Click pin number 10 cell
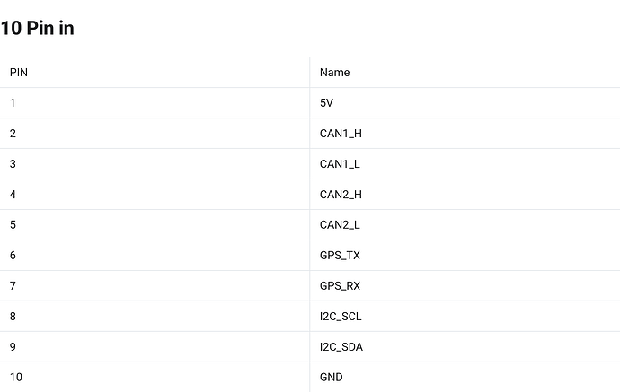The width and height of the screenshot is (620, 392). (16, 377)
